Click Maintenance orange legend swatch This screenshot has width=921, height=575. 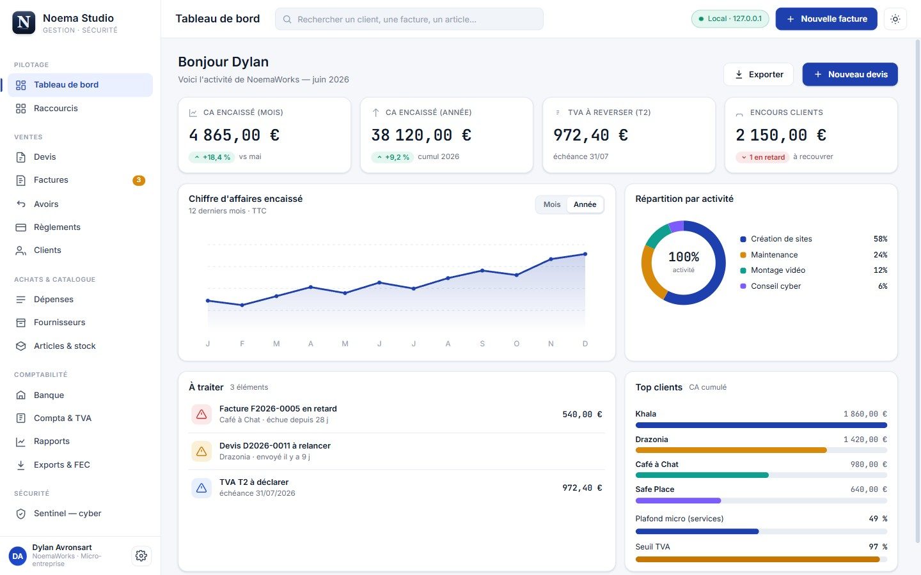click(743, 255)
